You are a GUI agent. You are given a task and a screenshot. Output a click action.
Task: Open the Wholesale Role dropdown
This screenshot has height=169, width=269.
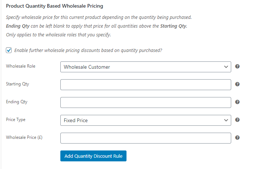pos(145,67)
